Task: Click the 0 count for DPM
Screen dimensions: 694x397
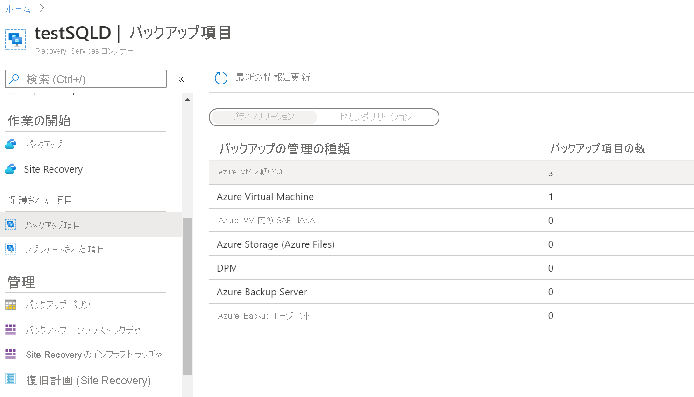Action: click(551, 268)
